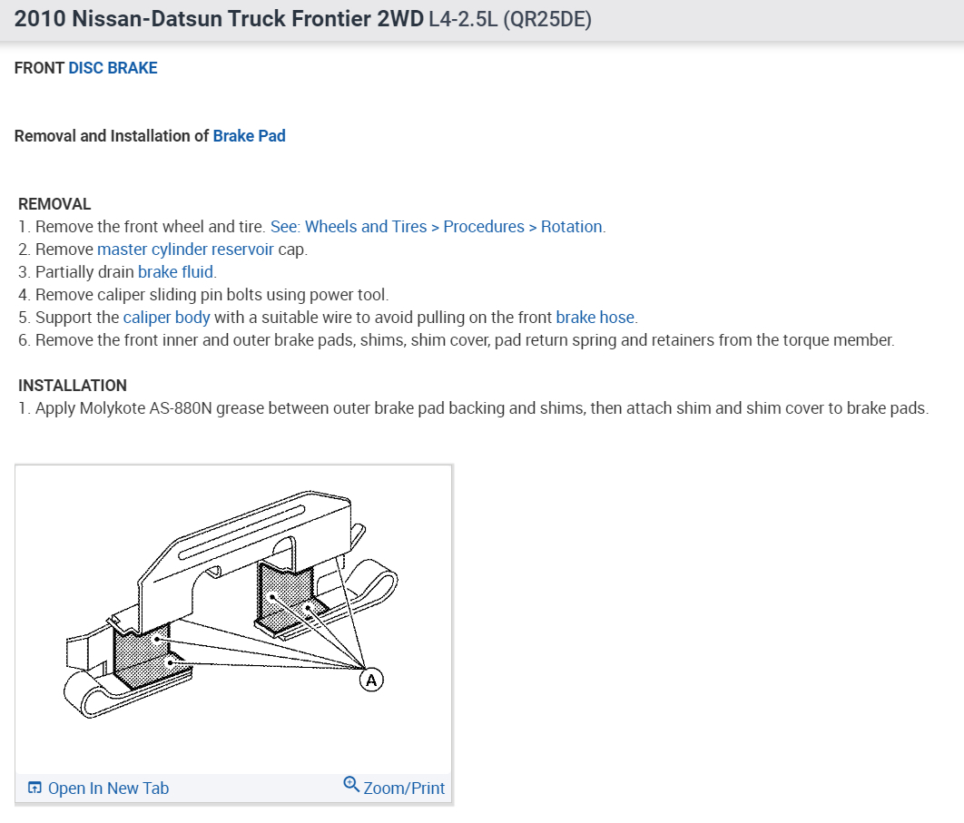Click the Zoom/Print text label
Screen dimensions: 964x823
[404, 789]
